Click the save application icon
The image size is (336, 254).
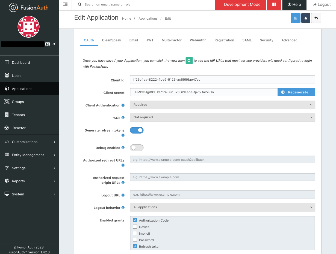tap(295, 18)
